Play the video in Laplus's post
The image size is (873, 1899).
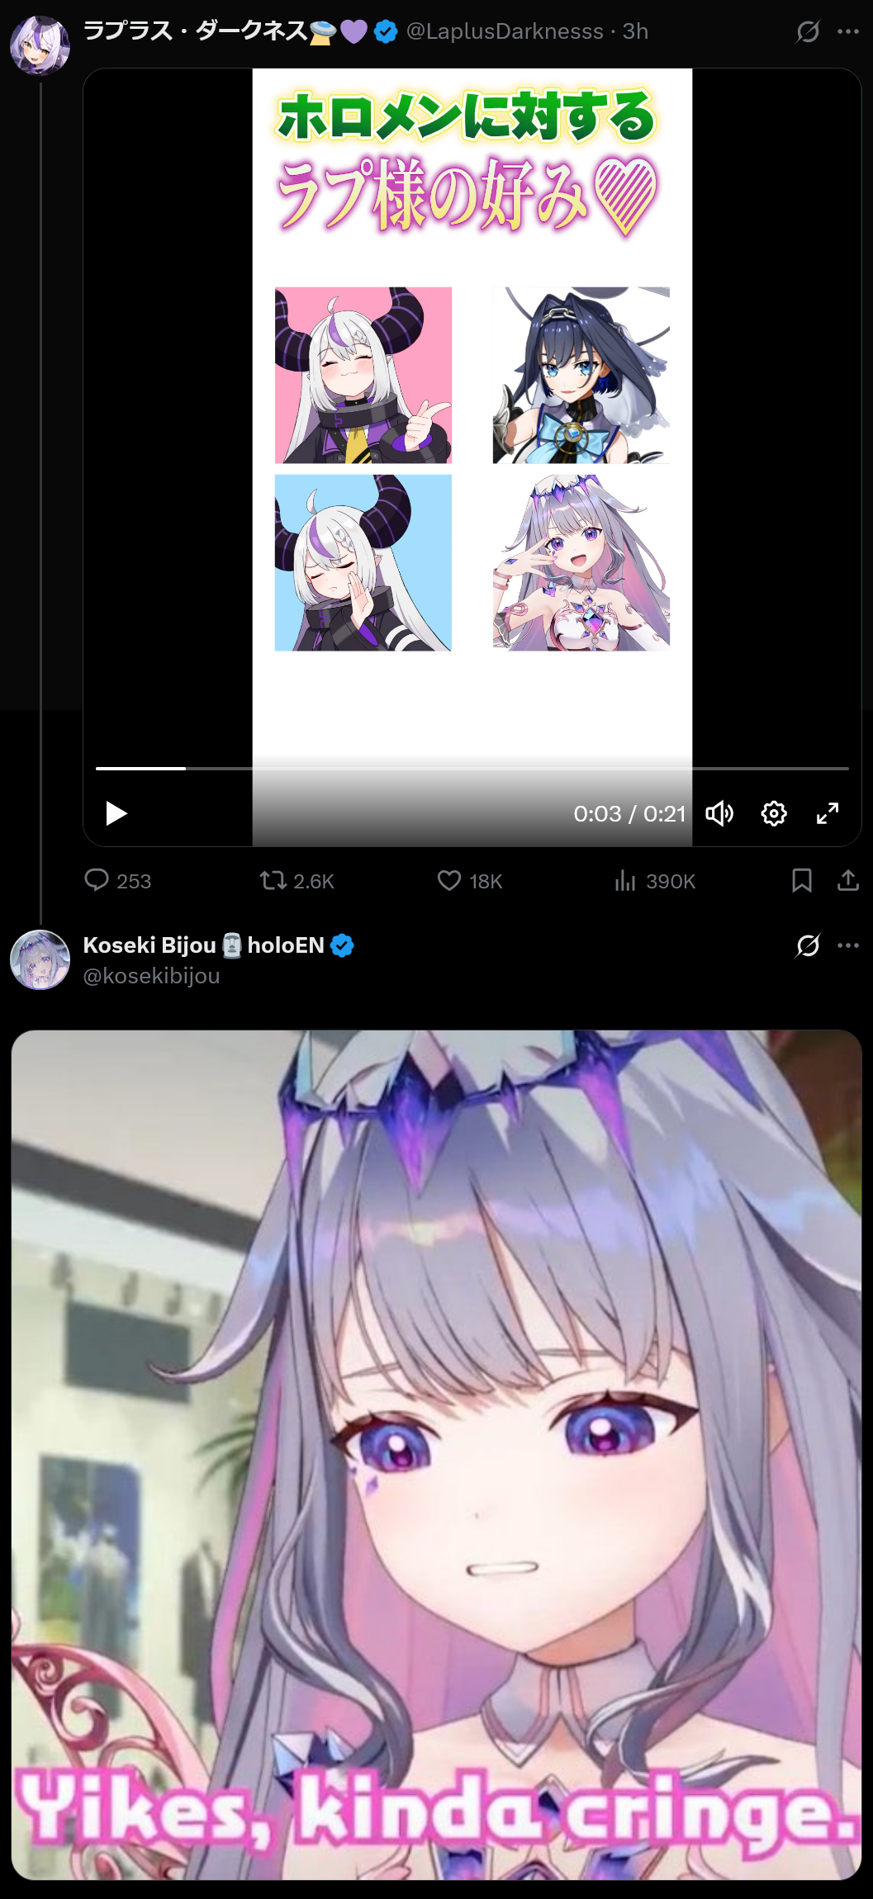pyautogui.click(x=116, y=813)
